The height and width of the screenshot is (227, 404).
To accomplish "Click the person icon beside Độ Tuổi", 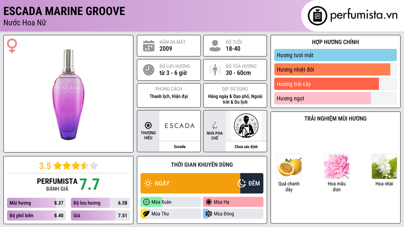I will coord(215,46).
